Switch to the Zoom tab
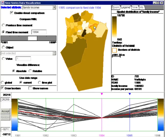 point(116,7)
